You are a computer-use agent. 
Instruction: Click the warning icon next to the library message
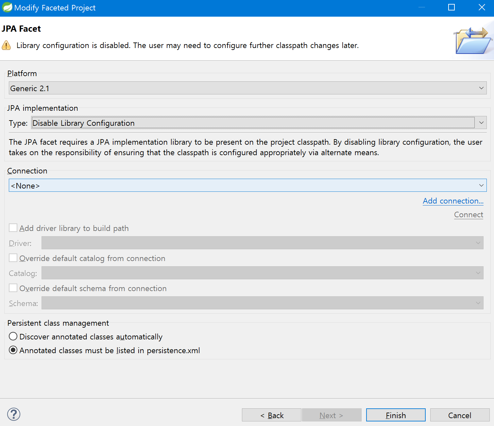click(6, 45)
